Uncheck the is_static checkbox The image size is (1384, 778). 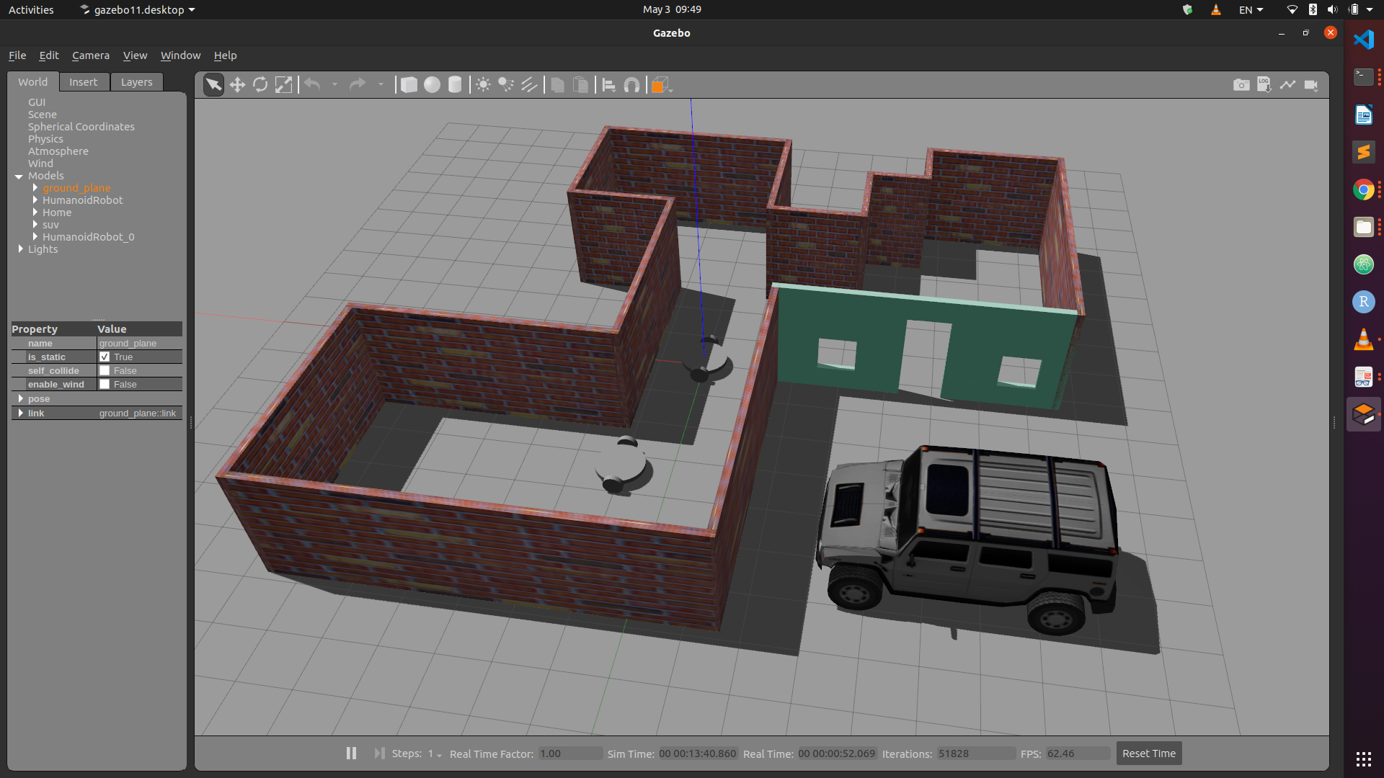coord(105,357)
